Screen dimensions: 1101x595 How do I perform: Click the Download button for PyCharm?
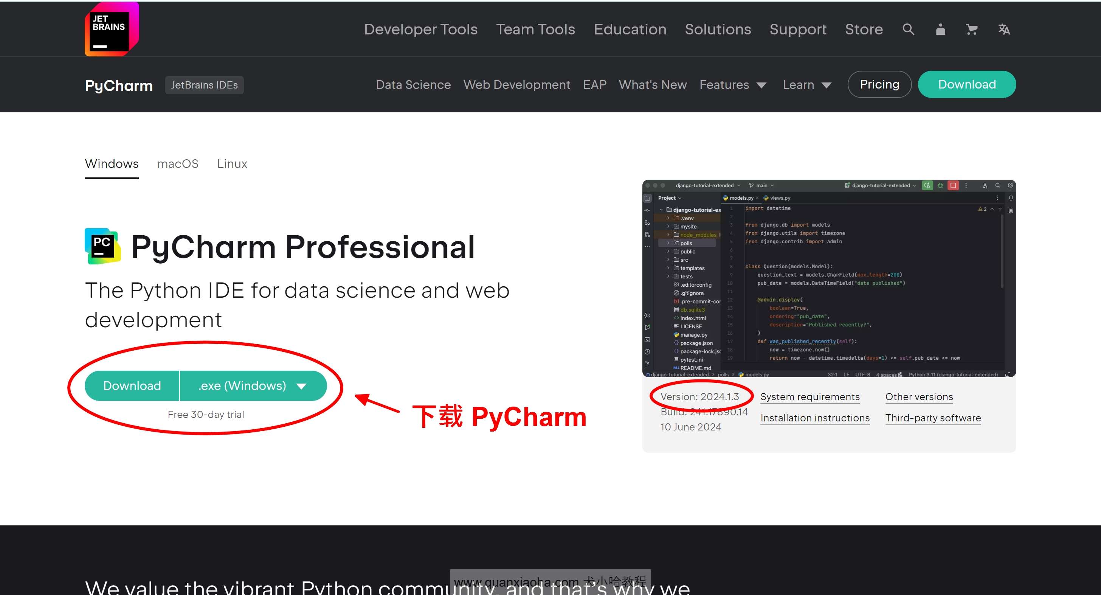[132, 384]
